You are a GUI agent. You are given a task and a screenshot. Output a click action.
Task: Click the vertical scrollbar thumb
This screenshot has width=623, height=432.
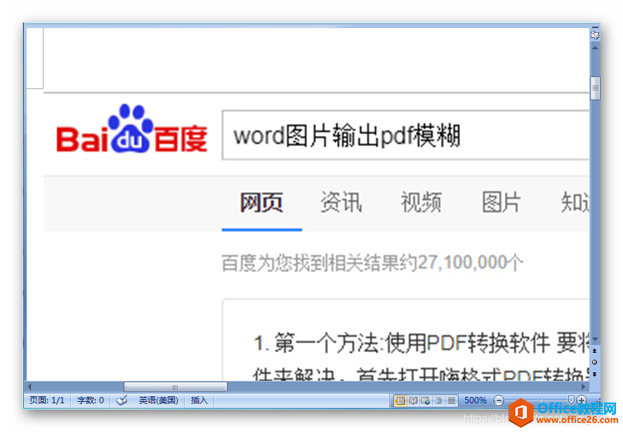595,88
